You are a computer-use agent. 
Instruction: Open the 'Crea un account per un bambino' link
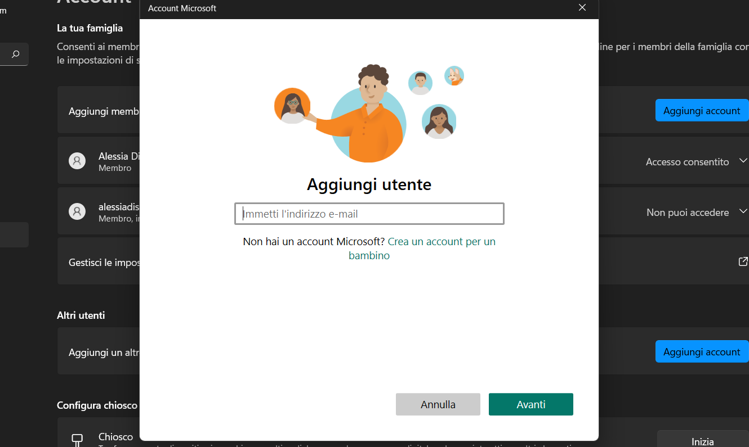pos(422,249)
